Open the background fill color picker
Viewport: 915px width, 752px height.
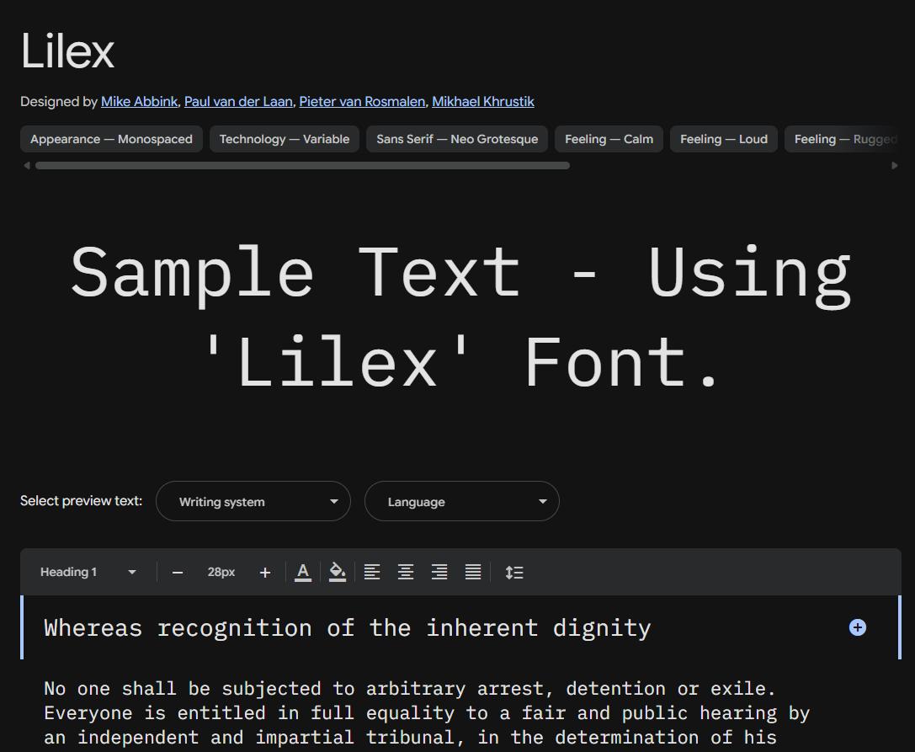pos(338,572)
